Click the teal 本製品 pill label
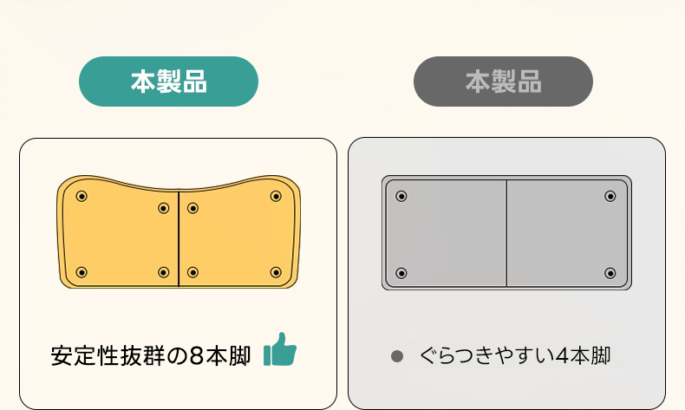The image size is (685, 410). pyautogui.click(x=168, y=81)
